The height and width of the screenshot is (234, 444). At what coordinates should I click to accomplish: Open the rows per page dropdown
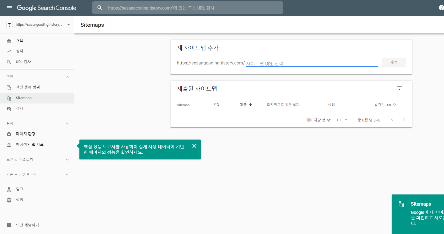tap(342, 120)
